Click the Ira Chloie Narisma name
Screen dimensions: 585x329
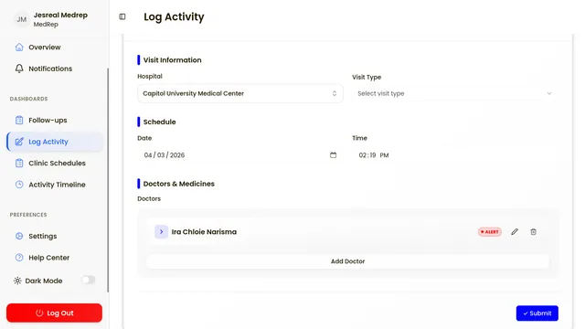tap(204, 232)
